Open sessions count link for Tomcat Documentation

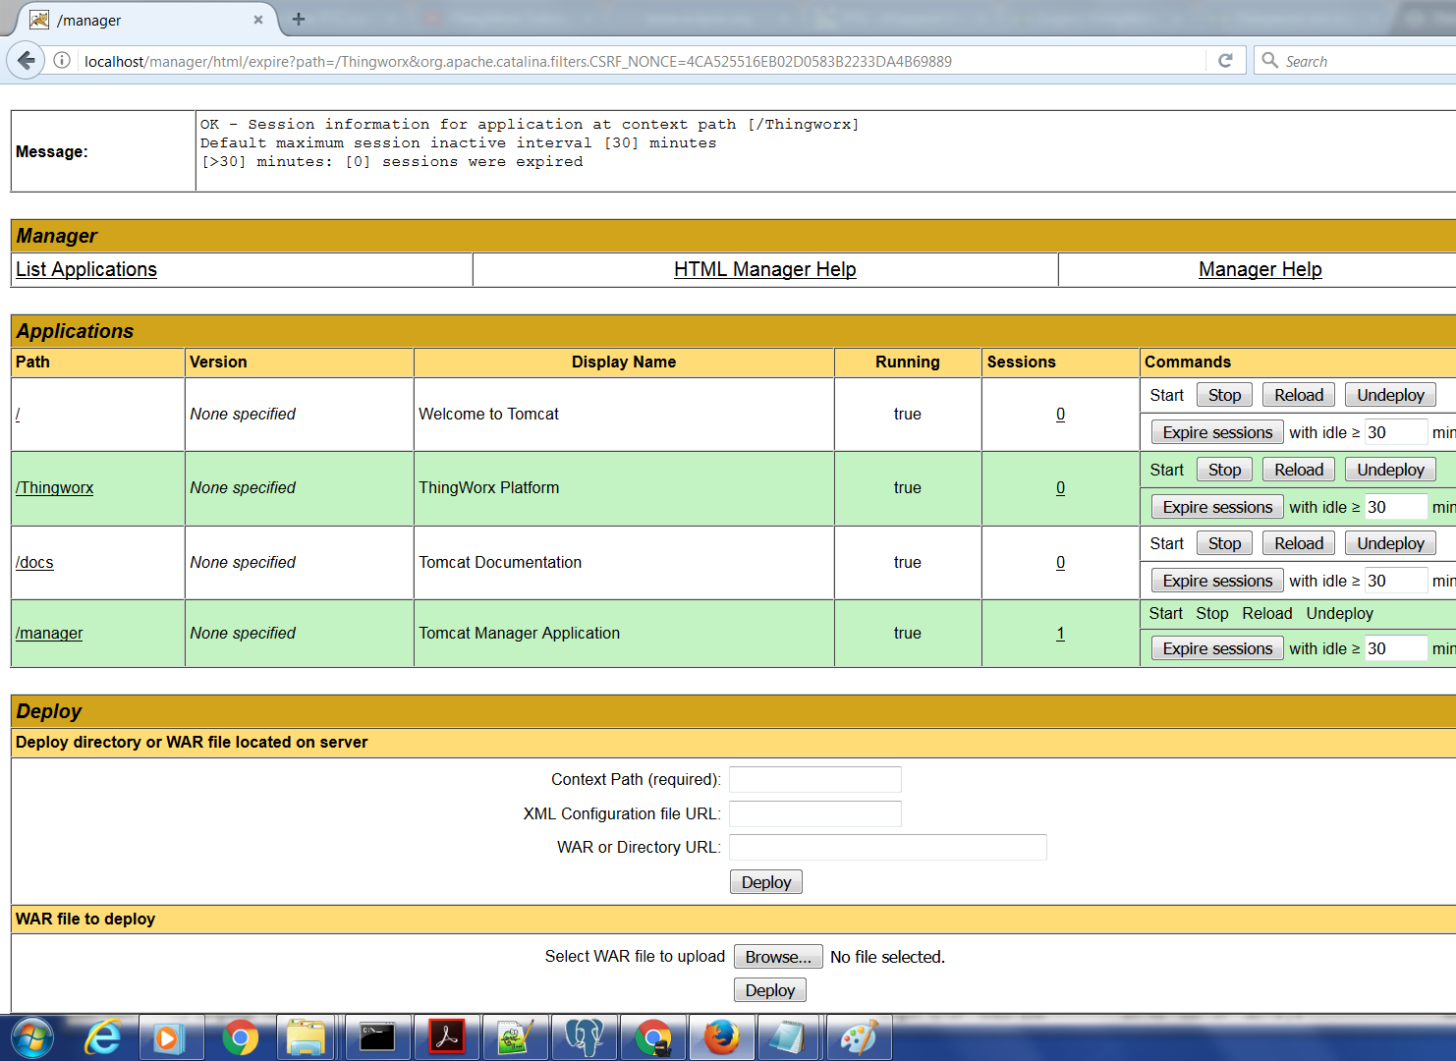pos(1060,563)
